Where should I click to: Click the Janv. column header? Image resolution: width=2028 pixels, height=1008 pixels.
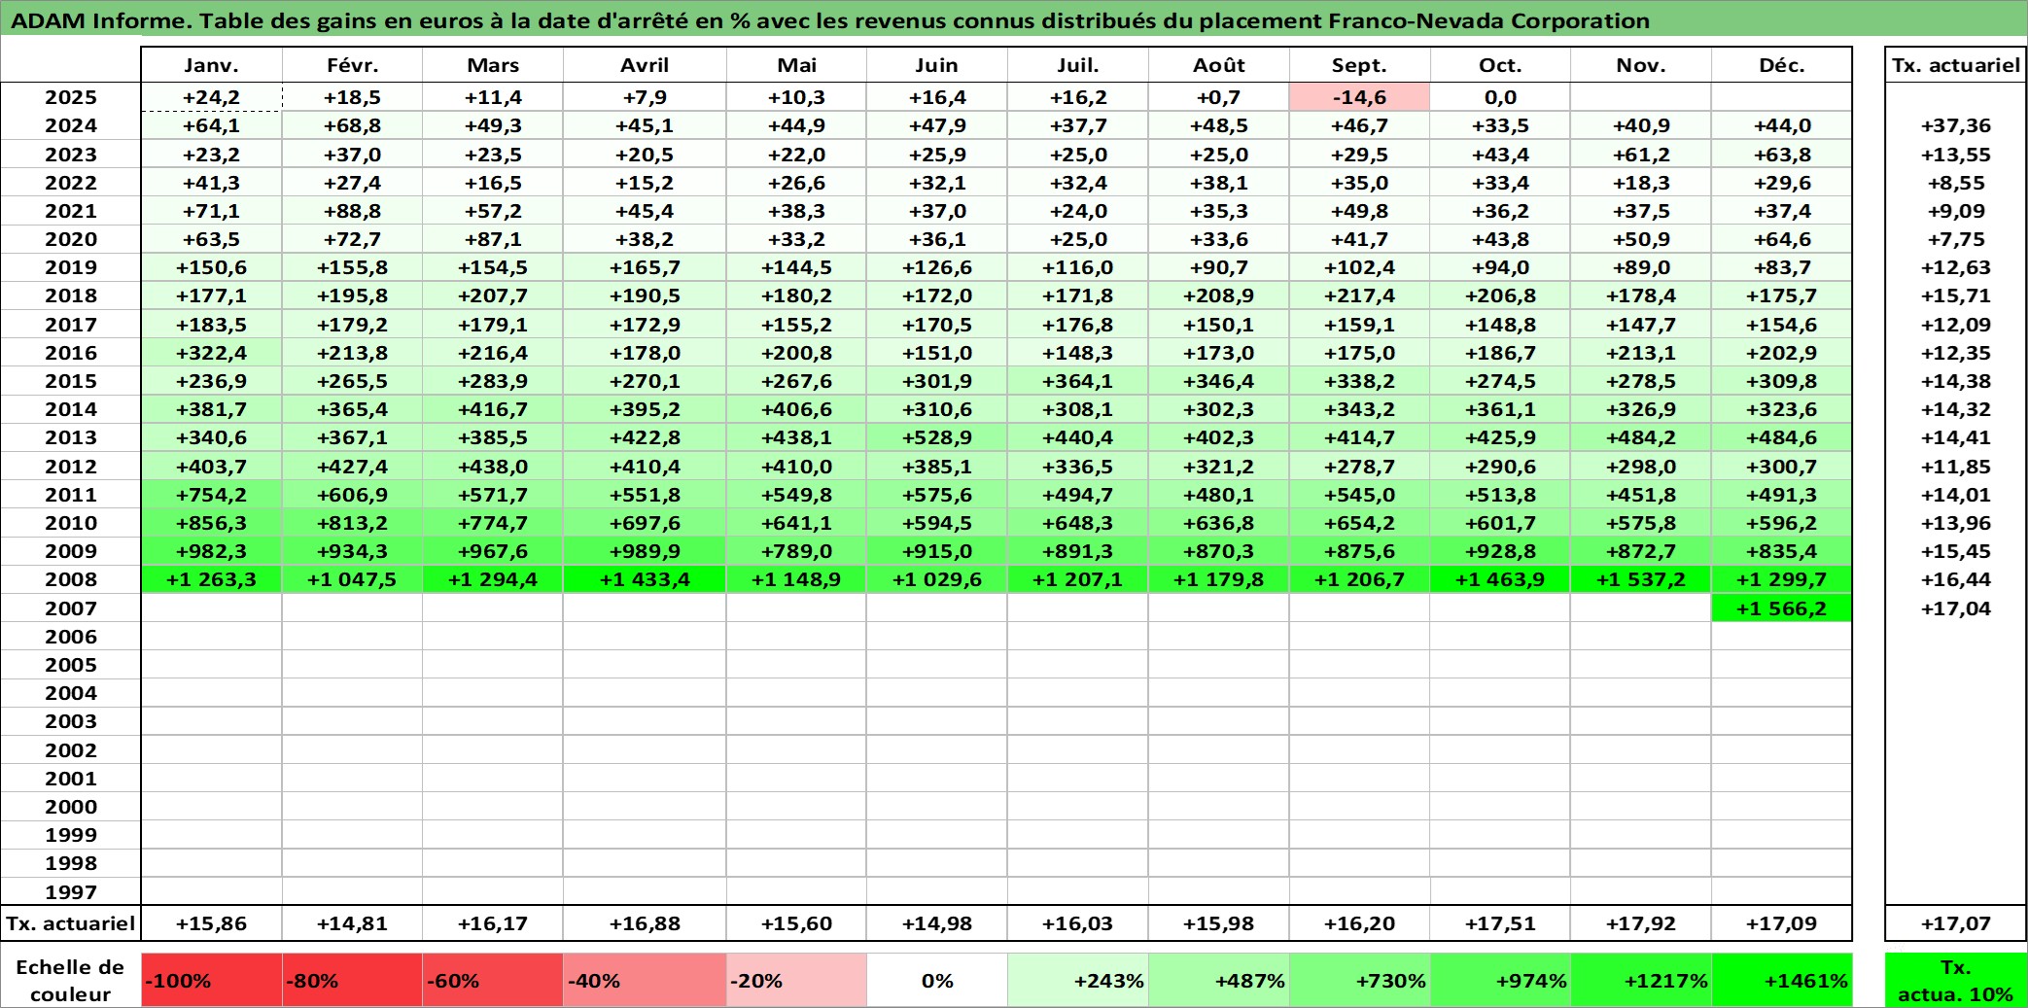[211, 65]
